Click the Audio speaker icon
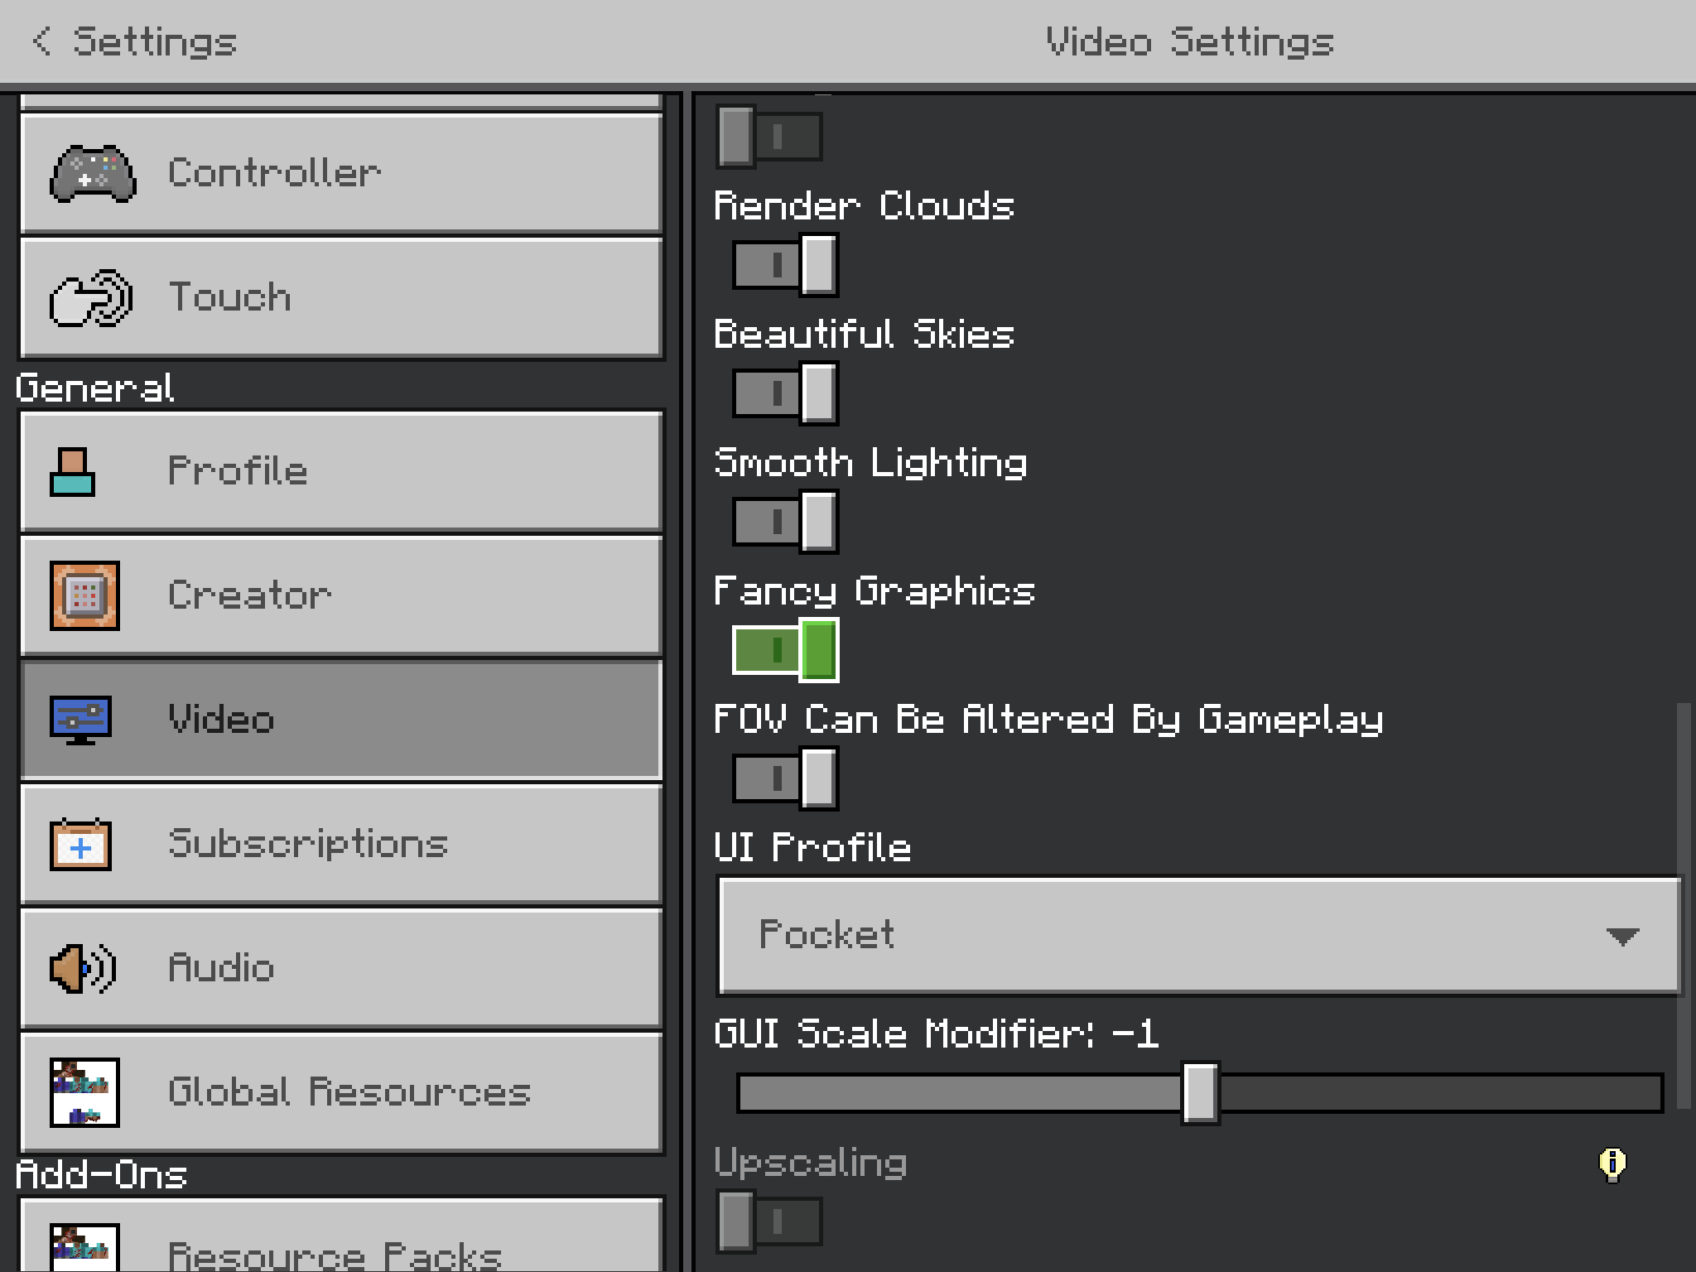 coord(83,968)
